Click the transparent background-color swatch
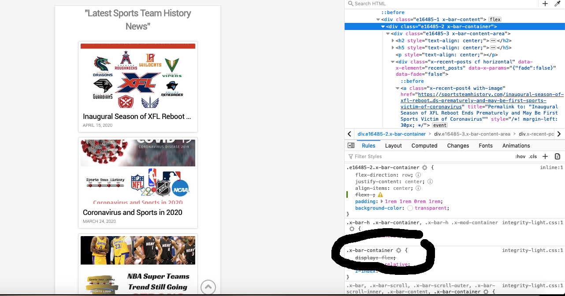The width and height of the screenshot is (565, 296). 410,208
